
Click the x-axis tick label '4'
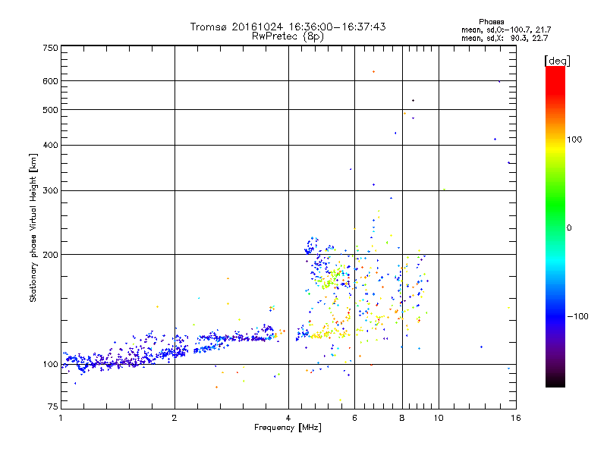288,418
